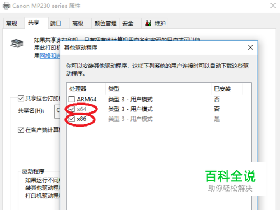Open the 网络和共享 link
This screenshot has height=210, width=280.
50,55
